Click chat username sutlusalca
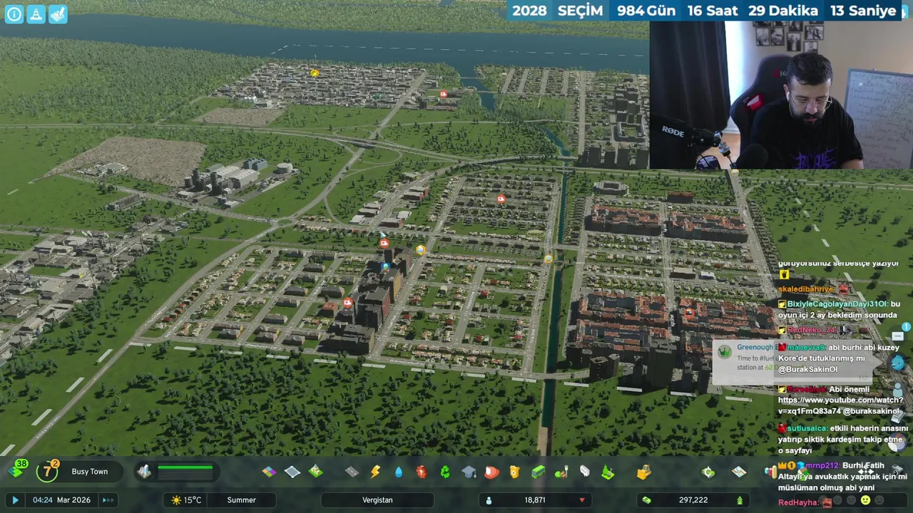 807,428
